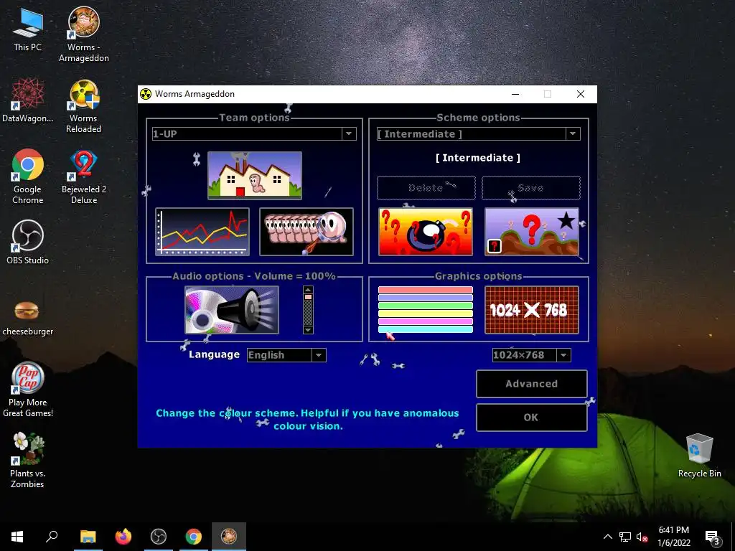
Task: Click the muted speaker tray icon
Action: [642, 537]
